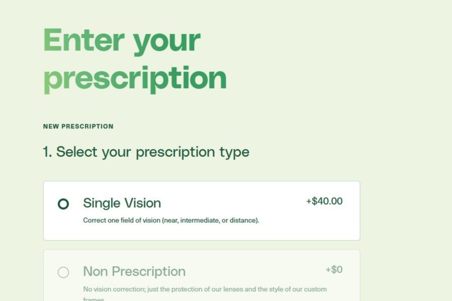Select the Single Vision radio button
Viewport: 452px width, 301px height.
click(63, 204)
